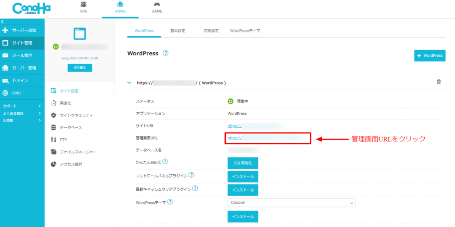Collapse the sidebar with the left arrow

point(2,22)
